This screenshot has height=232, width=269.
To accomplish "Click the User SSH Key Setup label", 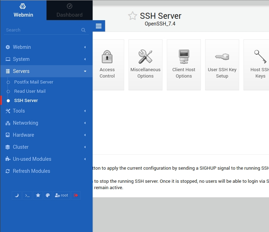I will pos(222,73).
